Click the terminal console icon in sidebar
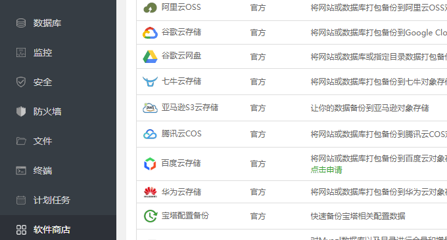447x240 pixels. [x=21, y=170]
